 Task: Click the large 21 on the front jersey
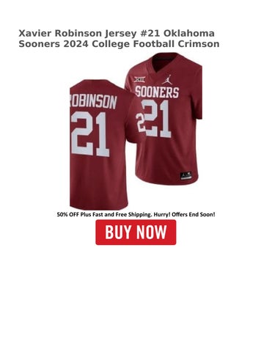[156, 118]
